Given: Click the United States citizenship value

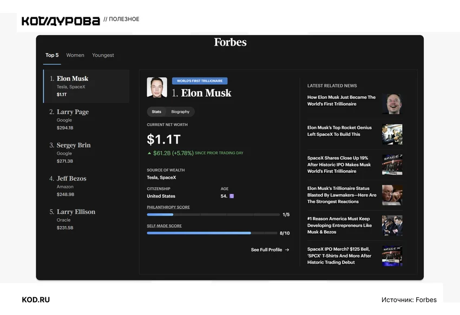Looking at the screenshot, I should pyautogui.click(x=161, y=196).
